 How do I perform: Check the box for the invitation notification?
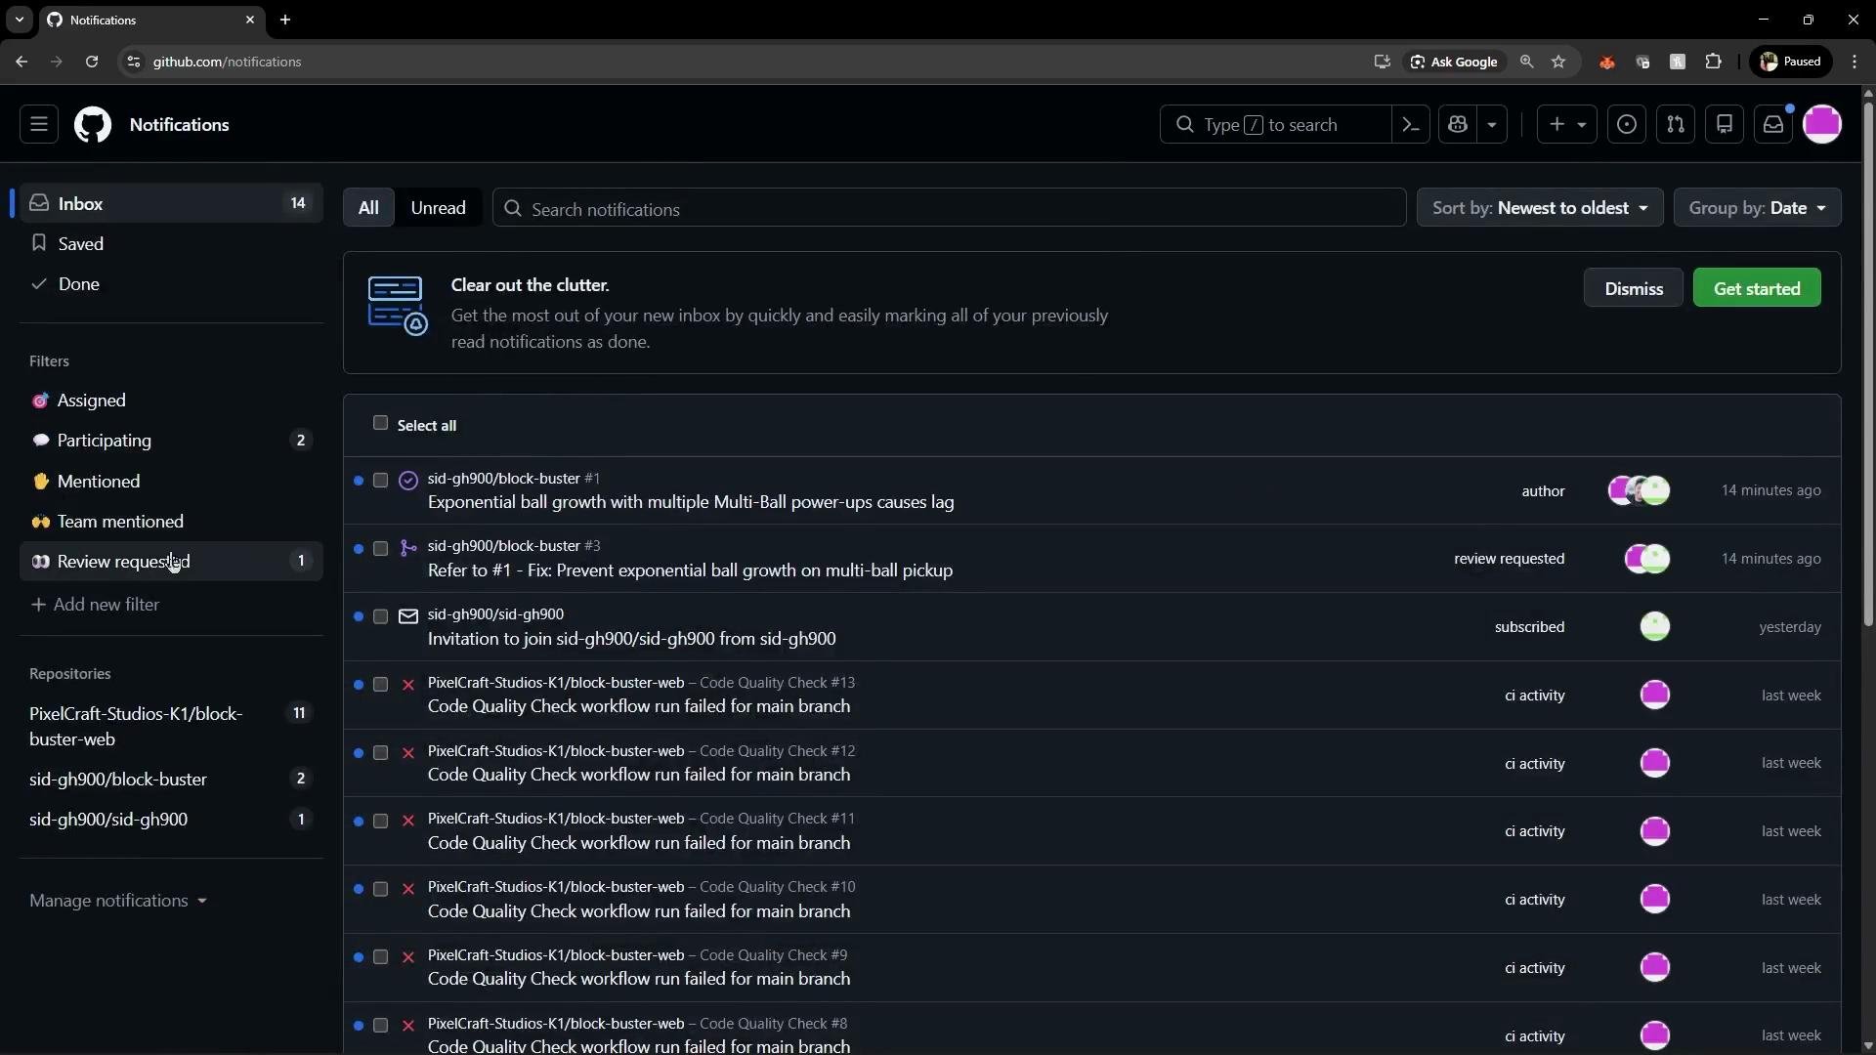380,616
